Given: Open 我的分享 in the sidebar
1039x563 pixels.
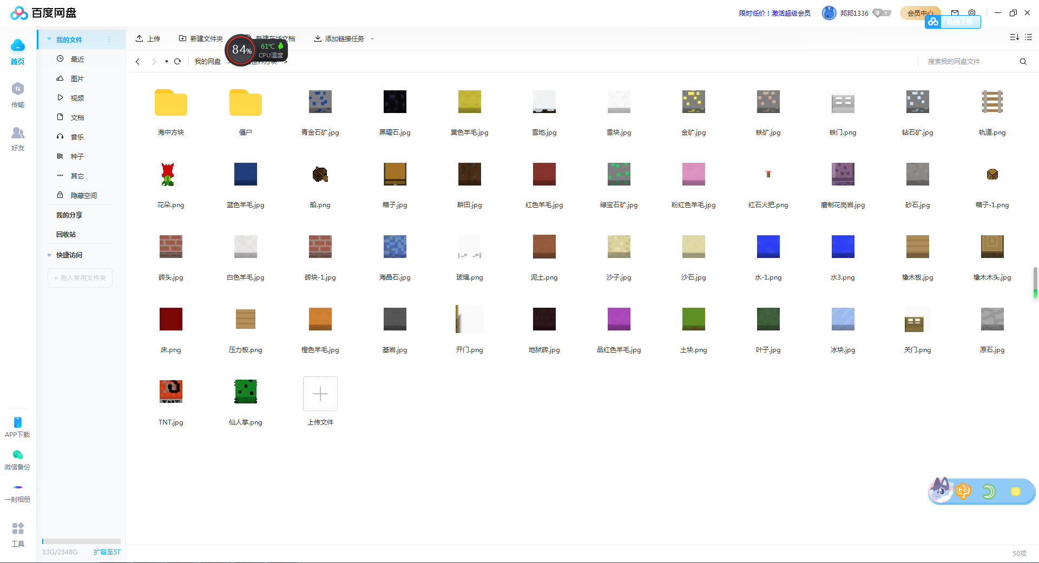Looking at the screenshot, I should click(x=69, y=215).
